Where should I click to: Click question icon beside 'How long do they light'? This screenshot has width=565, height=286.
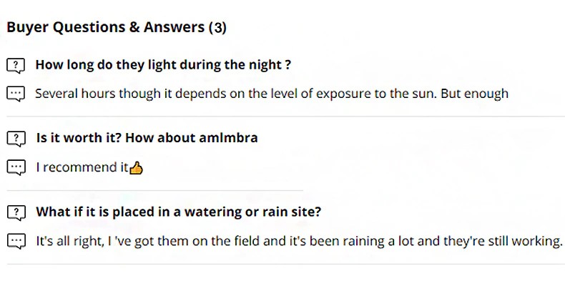click(16, 66)
